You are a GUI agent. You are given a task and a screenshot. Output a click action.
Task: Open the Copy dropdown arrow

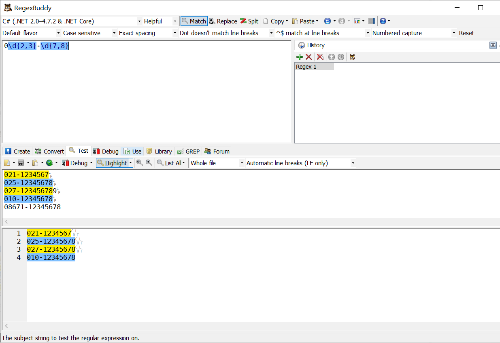[287, 21]
